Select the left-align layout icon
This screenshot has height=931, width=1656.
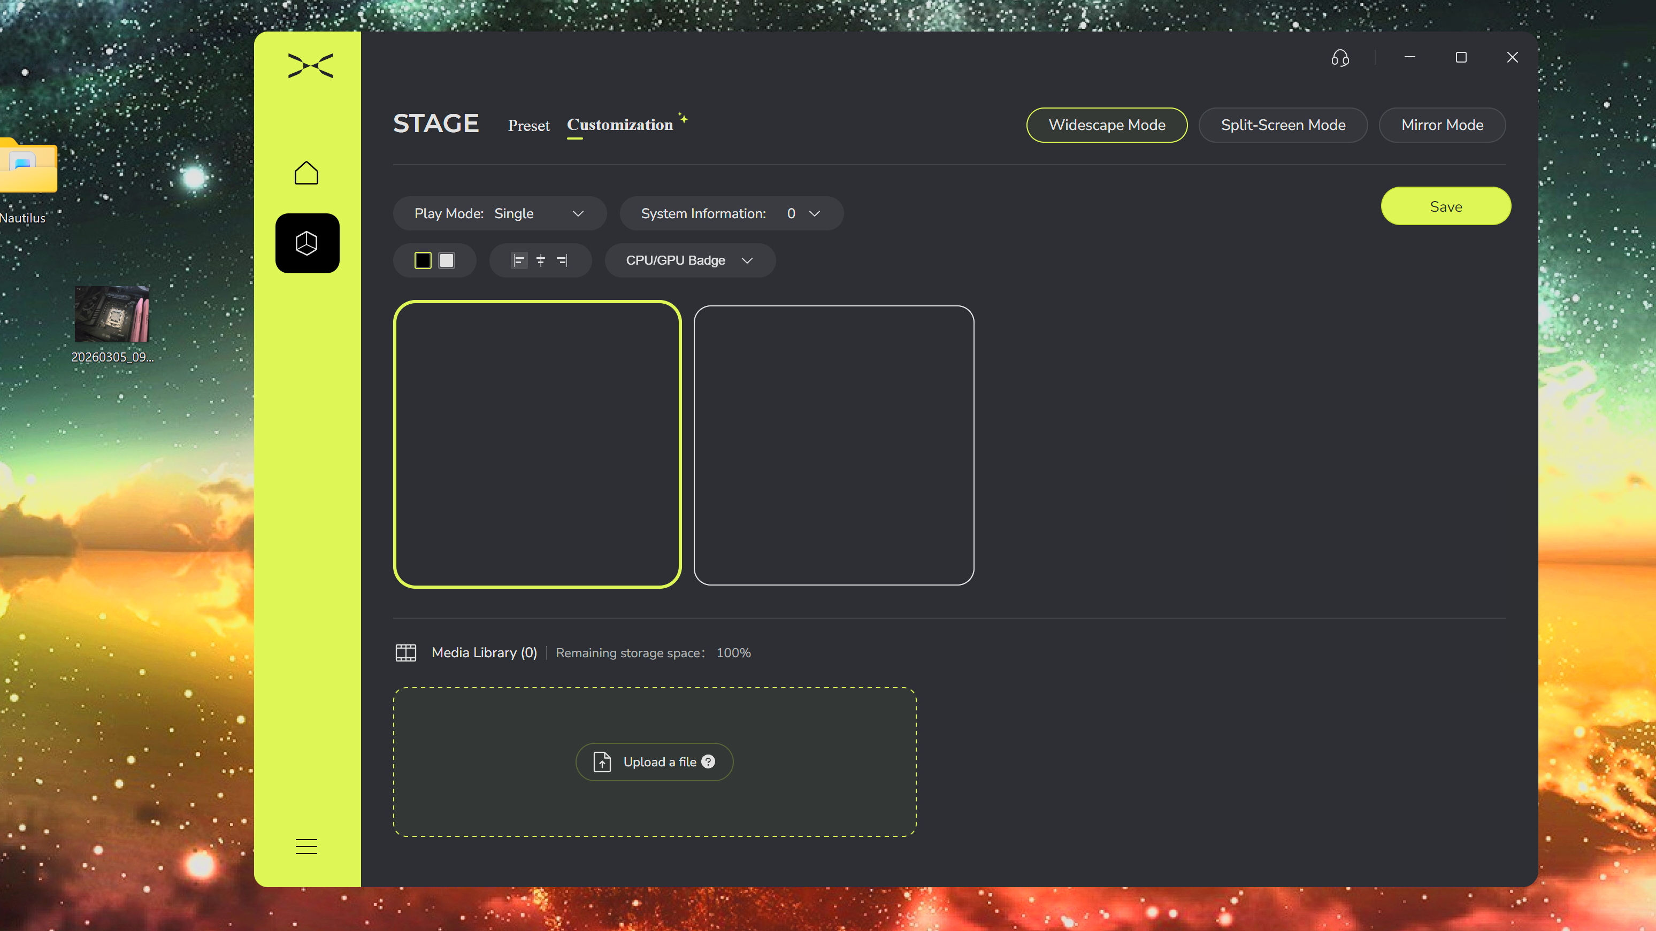pos(519,260)
